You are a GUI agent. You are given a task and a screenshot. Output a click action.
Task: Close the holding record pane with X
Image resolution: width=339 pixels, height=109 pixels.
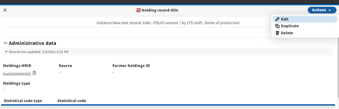(5, 10)
